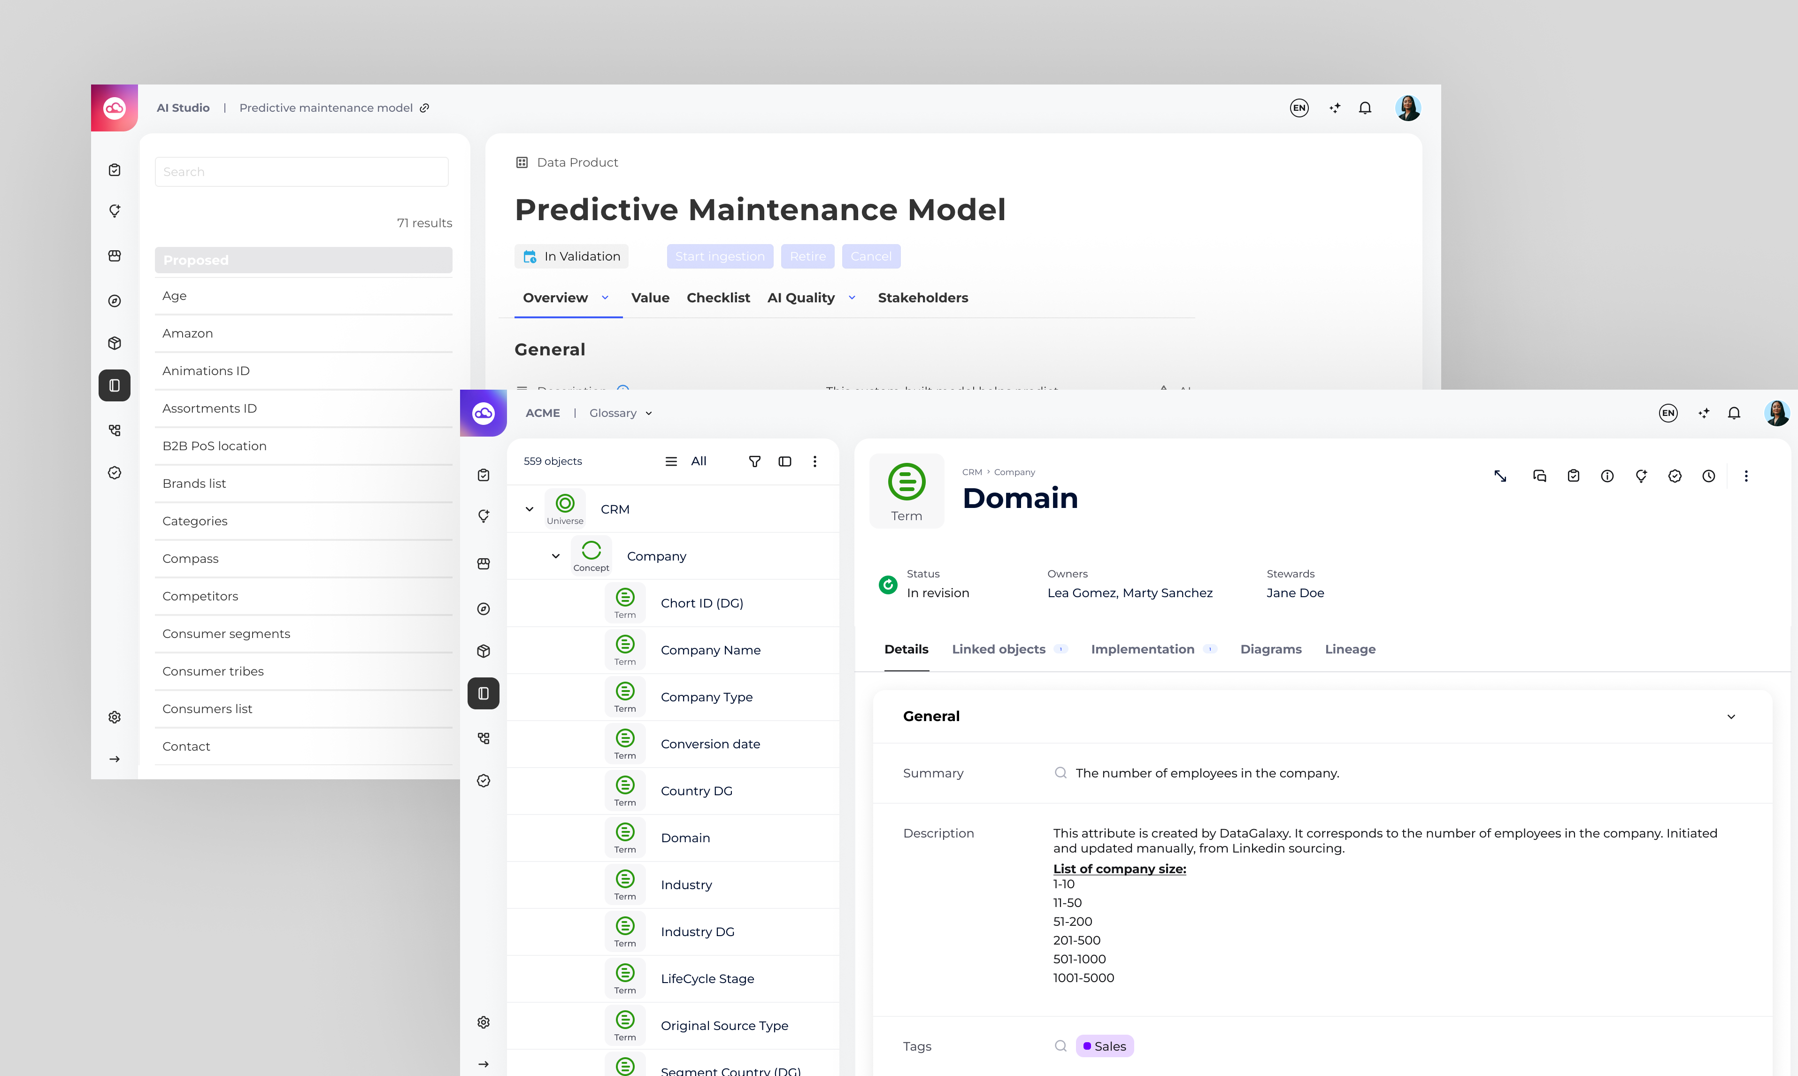Image resolution: width=1798 pixels, height=1076 pixels.
Task: Click the Start ingestion button
Action: click(720, 257)
